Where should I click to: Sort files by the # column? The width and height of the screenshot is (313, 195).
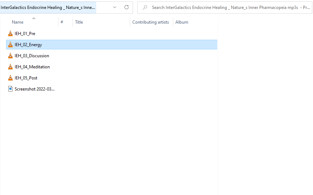[62, 22]
